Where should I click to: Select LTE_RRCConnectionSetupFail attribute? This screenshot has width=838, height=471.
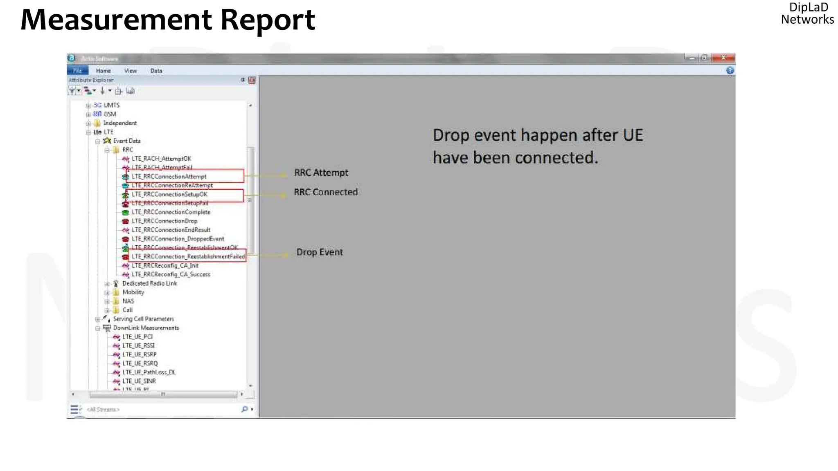click(x=170, y=203)
